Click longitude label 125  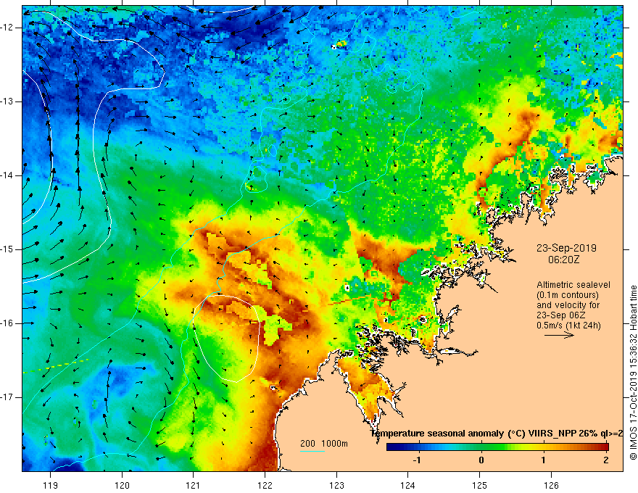pyautogui.click(x=480, y=485)
